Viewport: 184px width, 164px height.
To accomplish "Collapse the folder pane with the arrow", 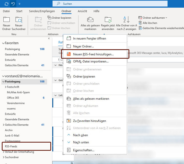I will [49, 39].
